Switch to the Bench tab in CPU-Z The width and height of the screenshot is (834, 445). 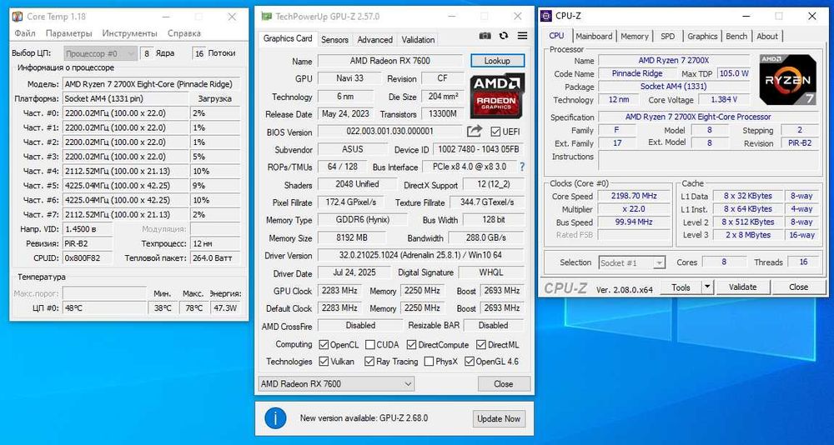(736, 36)
